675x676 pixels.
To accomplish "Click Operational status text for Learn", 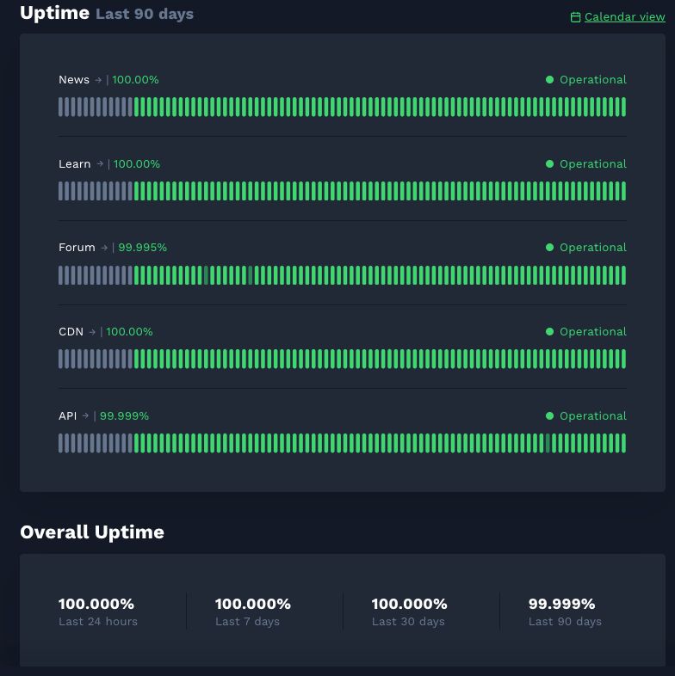I will pyautogui.click(x=593, y=163).
